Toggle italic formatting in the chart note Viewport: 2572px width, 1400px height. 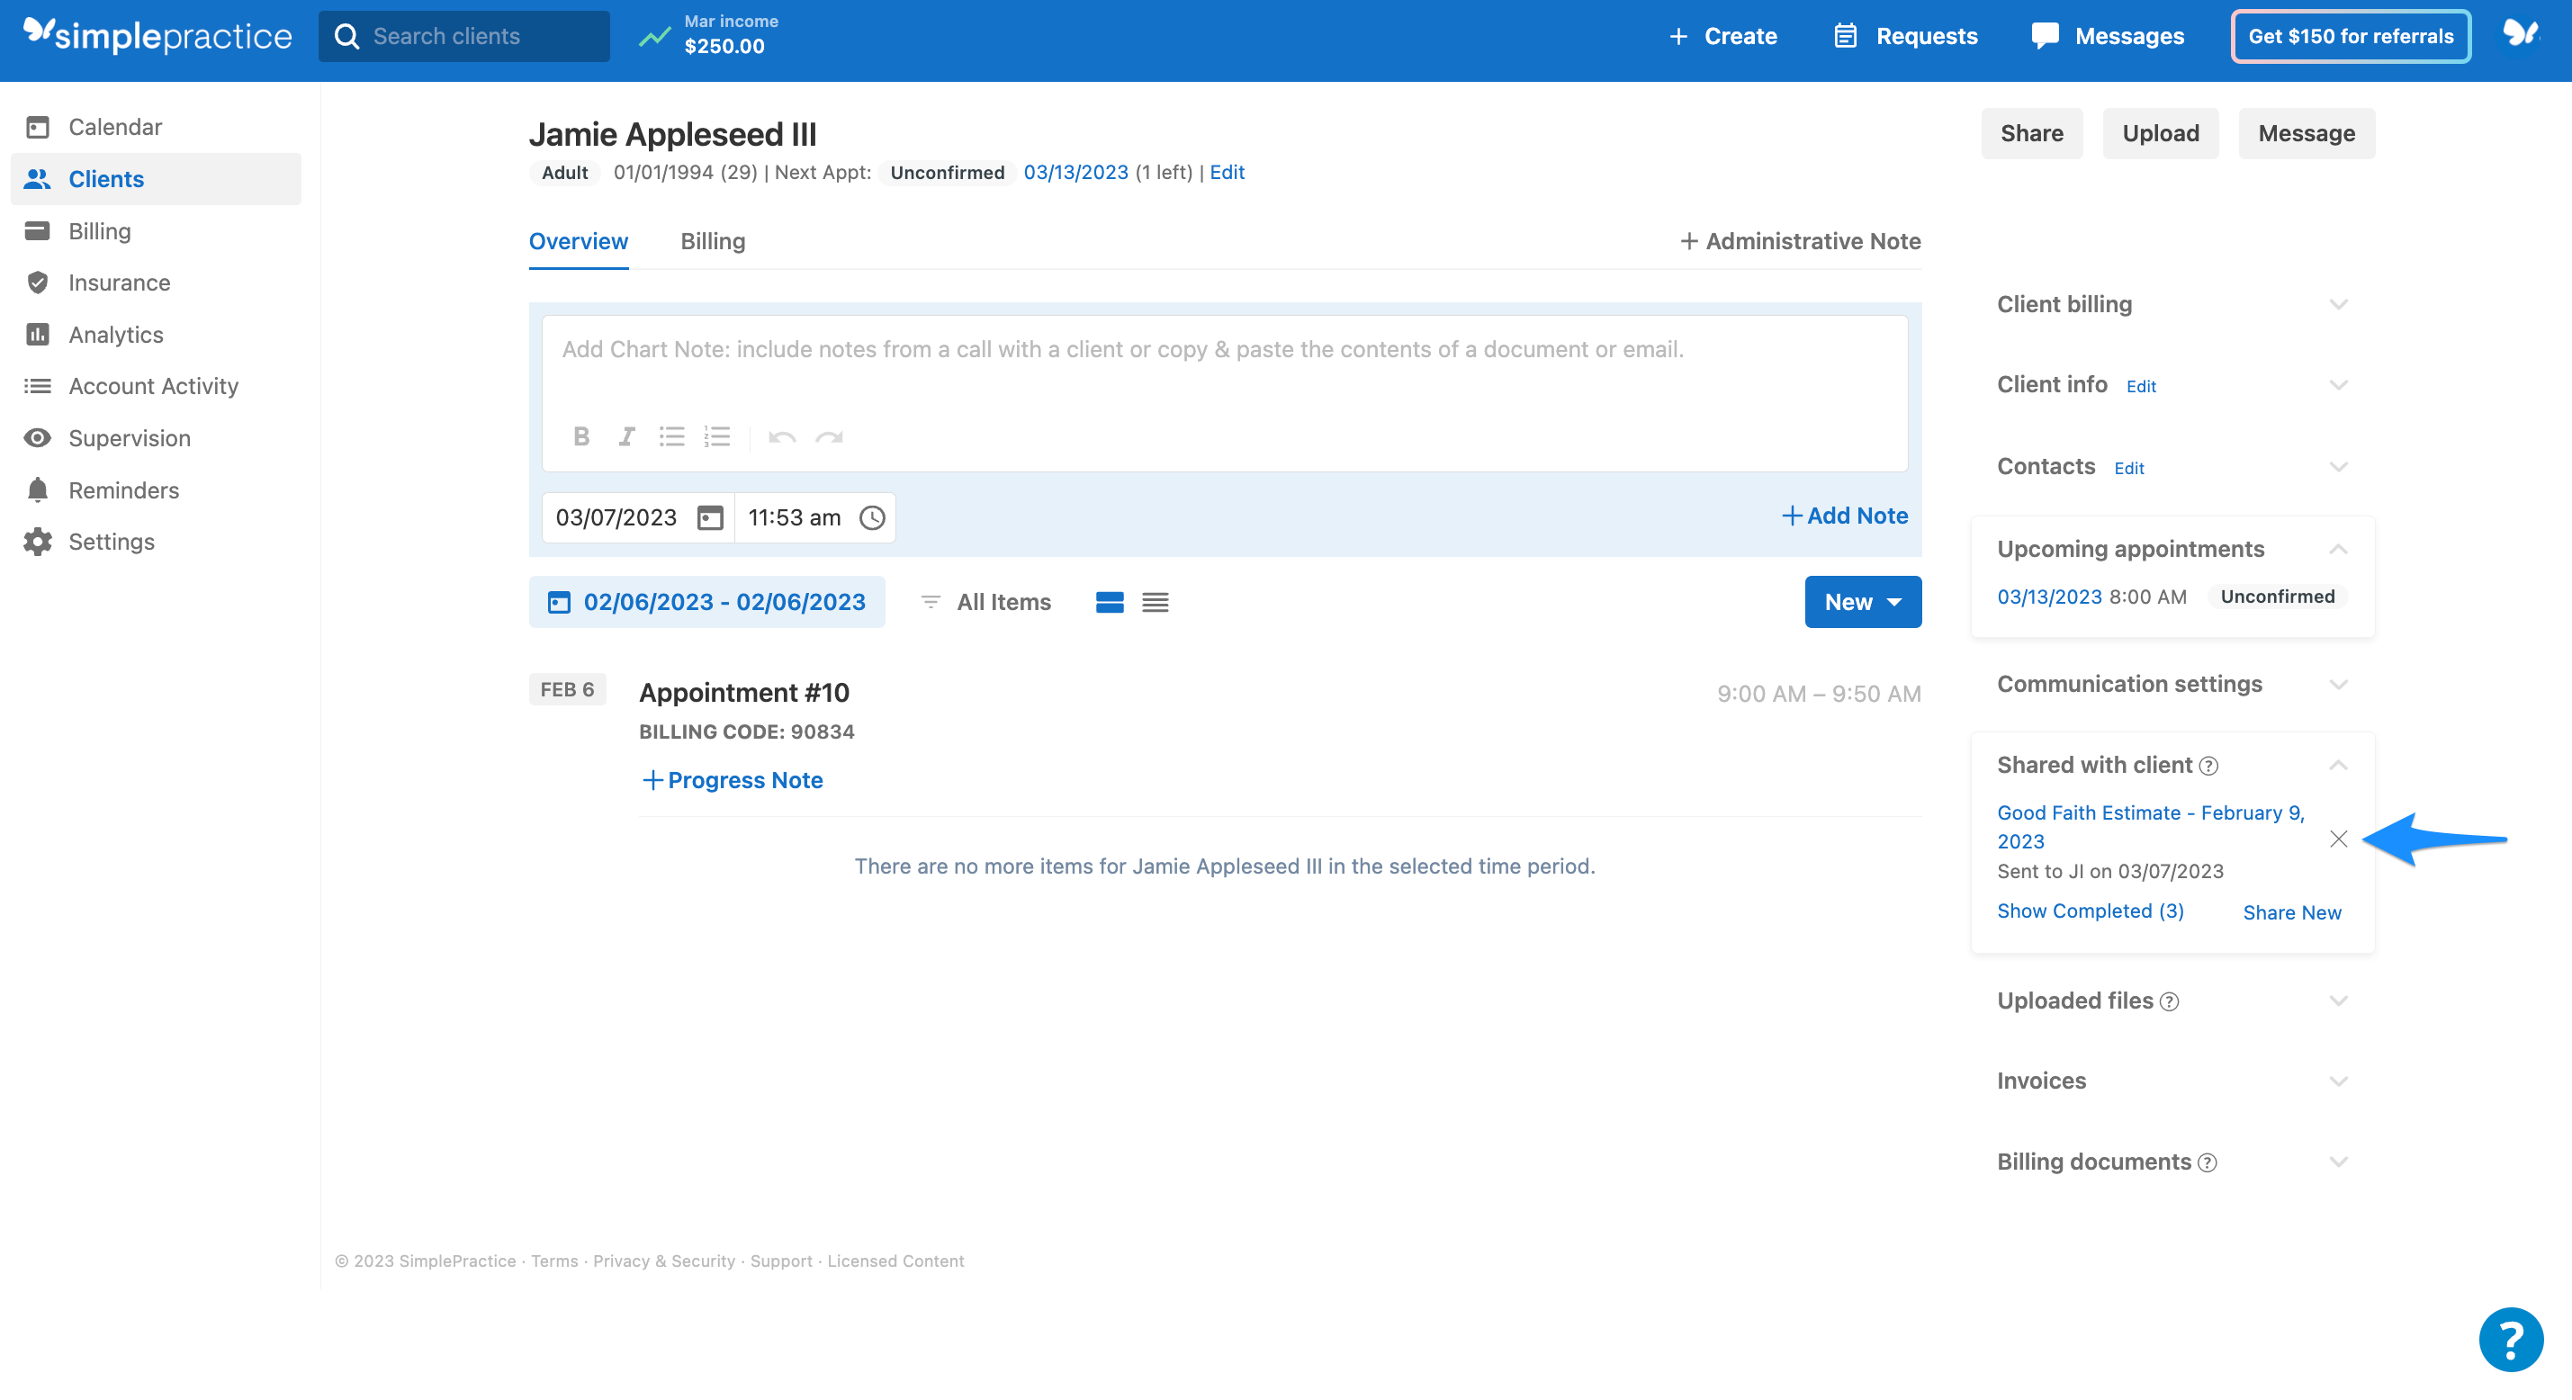click(x=626, y=436)
